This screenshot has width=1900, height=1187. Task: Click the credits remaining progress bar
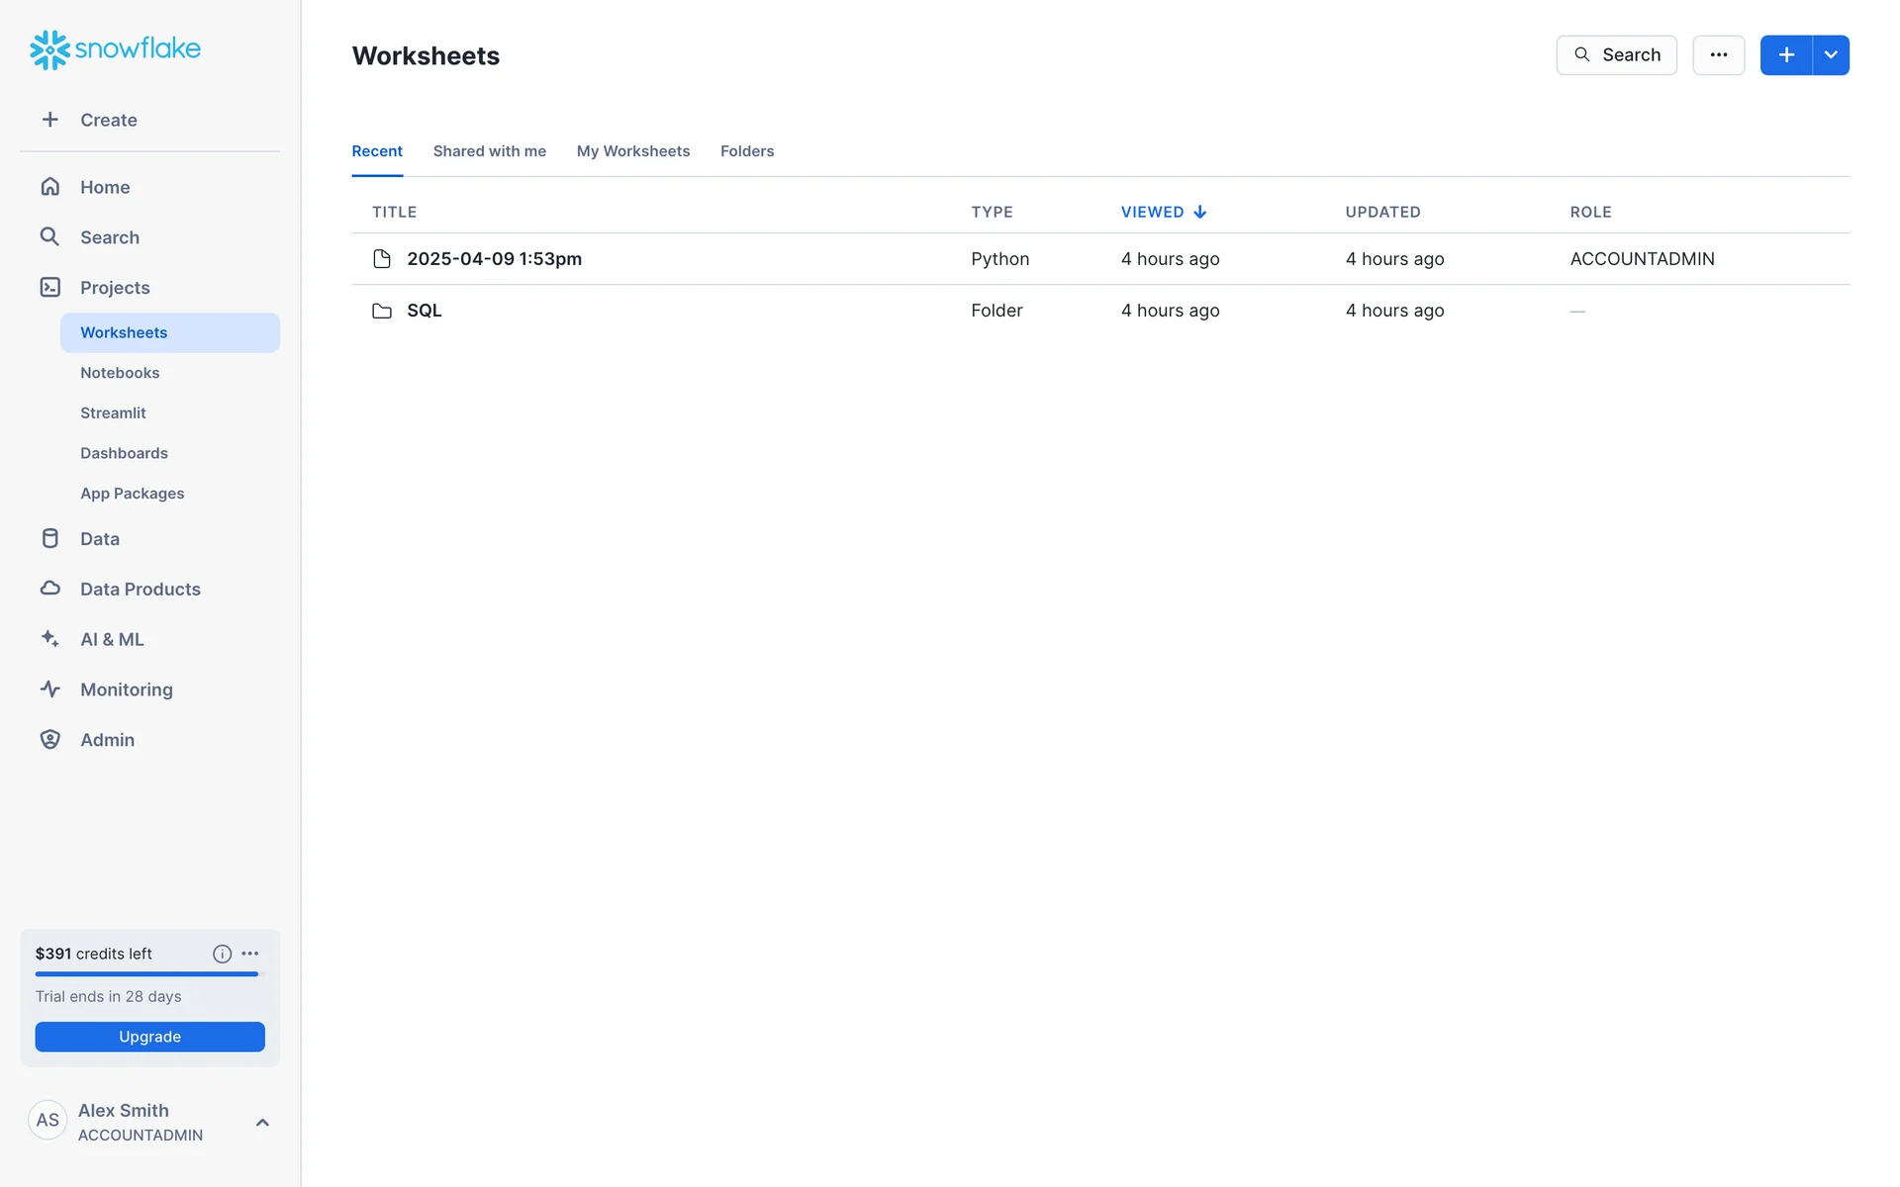(x=146, y=974)
